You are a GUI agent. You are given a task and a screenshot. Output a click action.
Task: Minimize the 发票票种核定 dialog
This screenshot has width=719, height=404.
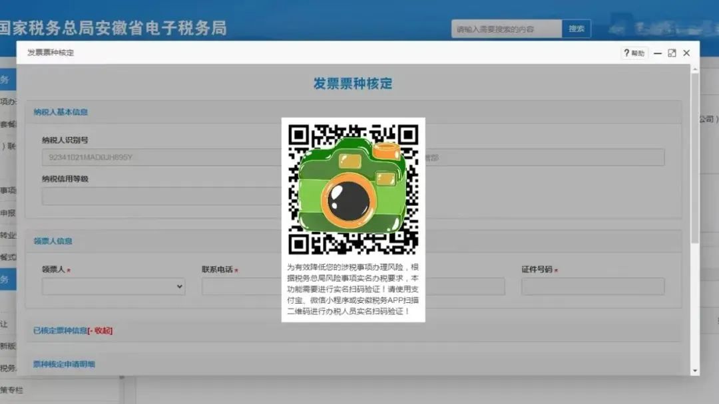click(657, 53)
